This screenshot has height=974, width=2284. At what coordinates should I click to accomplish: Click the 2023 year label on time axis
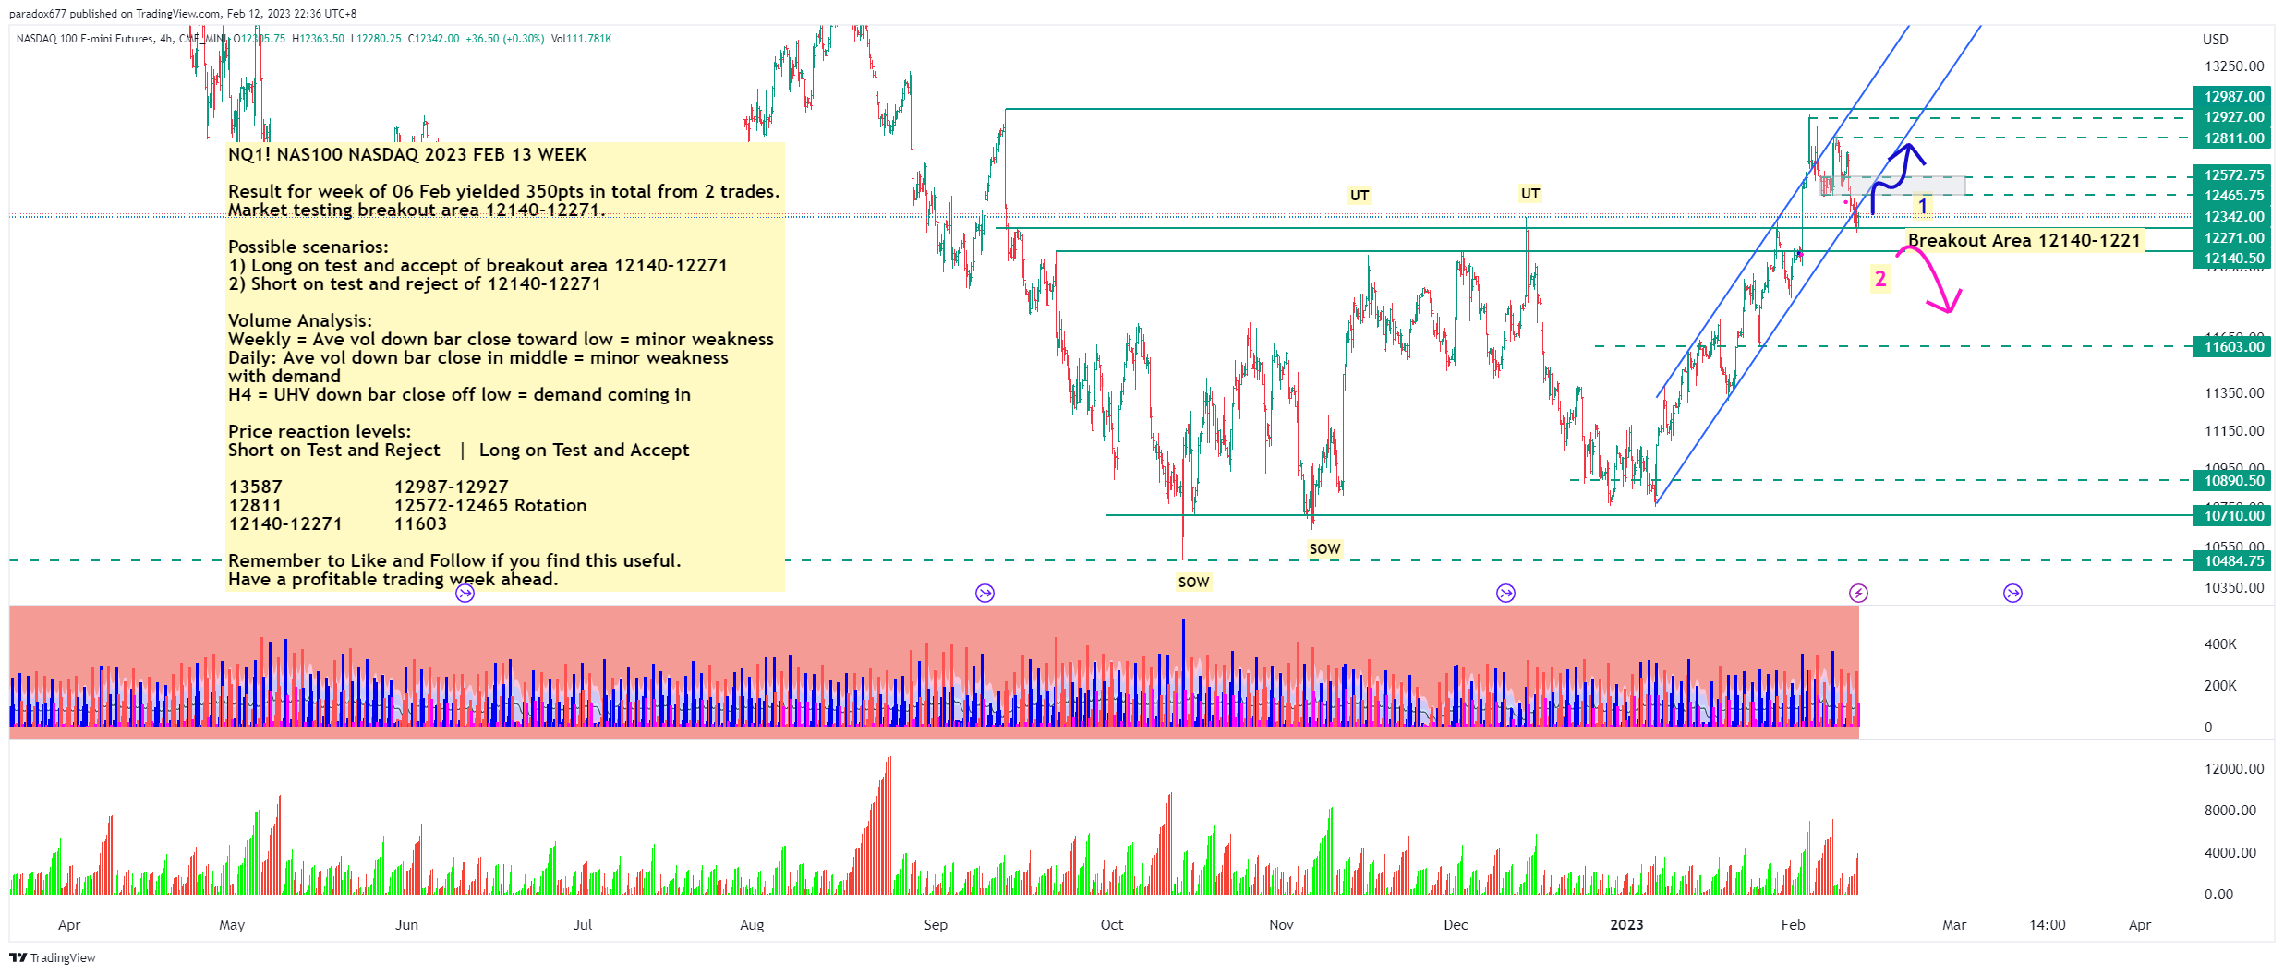tap(1626, 925)
